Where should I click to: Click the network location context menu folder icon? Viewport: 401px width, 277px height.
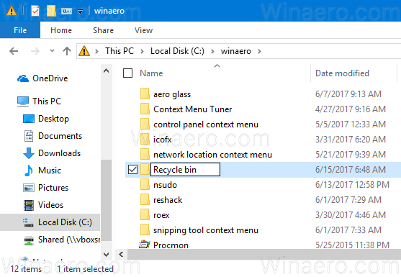[145, 154]
